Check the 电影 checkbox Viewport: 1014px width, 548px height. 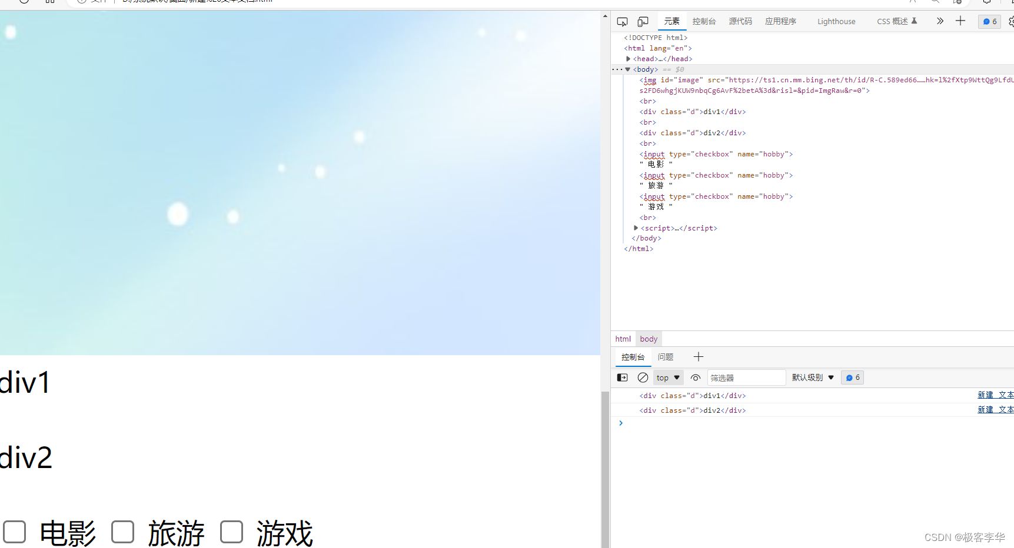(x=15, y=532)
